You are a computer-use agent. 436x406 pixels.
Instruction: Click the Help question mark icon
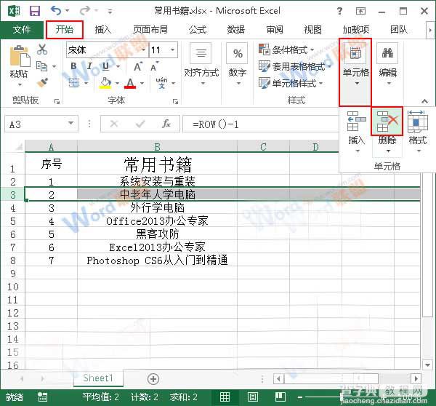[x=339, y=11]
